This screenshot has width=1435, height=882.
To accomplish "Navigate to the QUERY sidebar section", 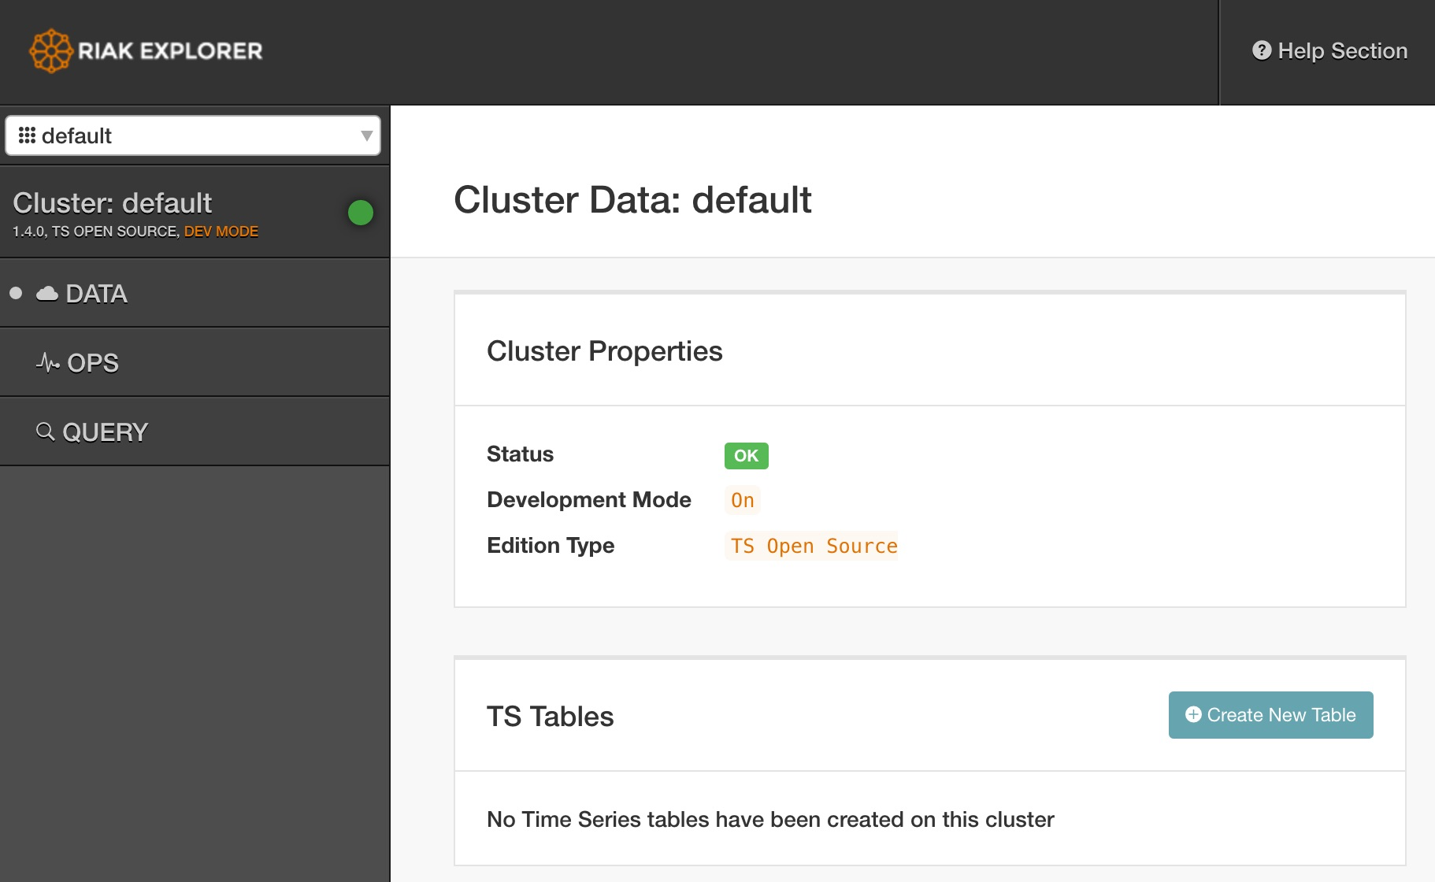I will pyautogui.click(x=105, y=432).
